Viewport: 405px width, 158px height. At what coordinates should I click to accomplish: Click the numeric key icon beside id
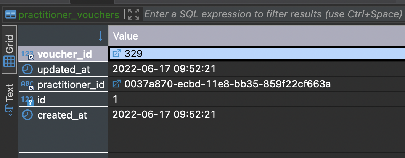27,100
